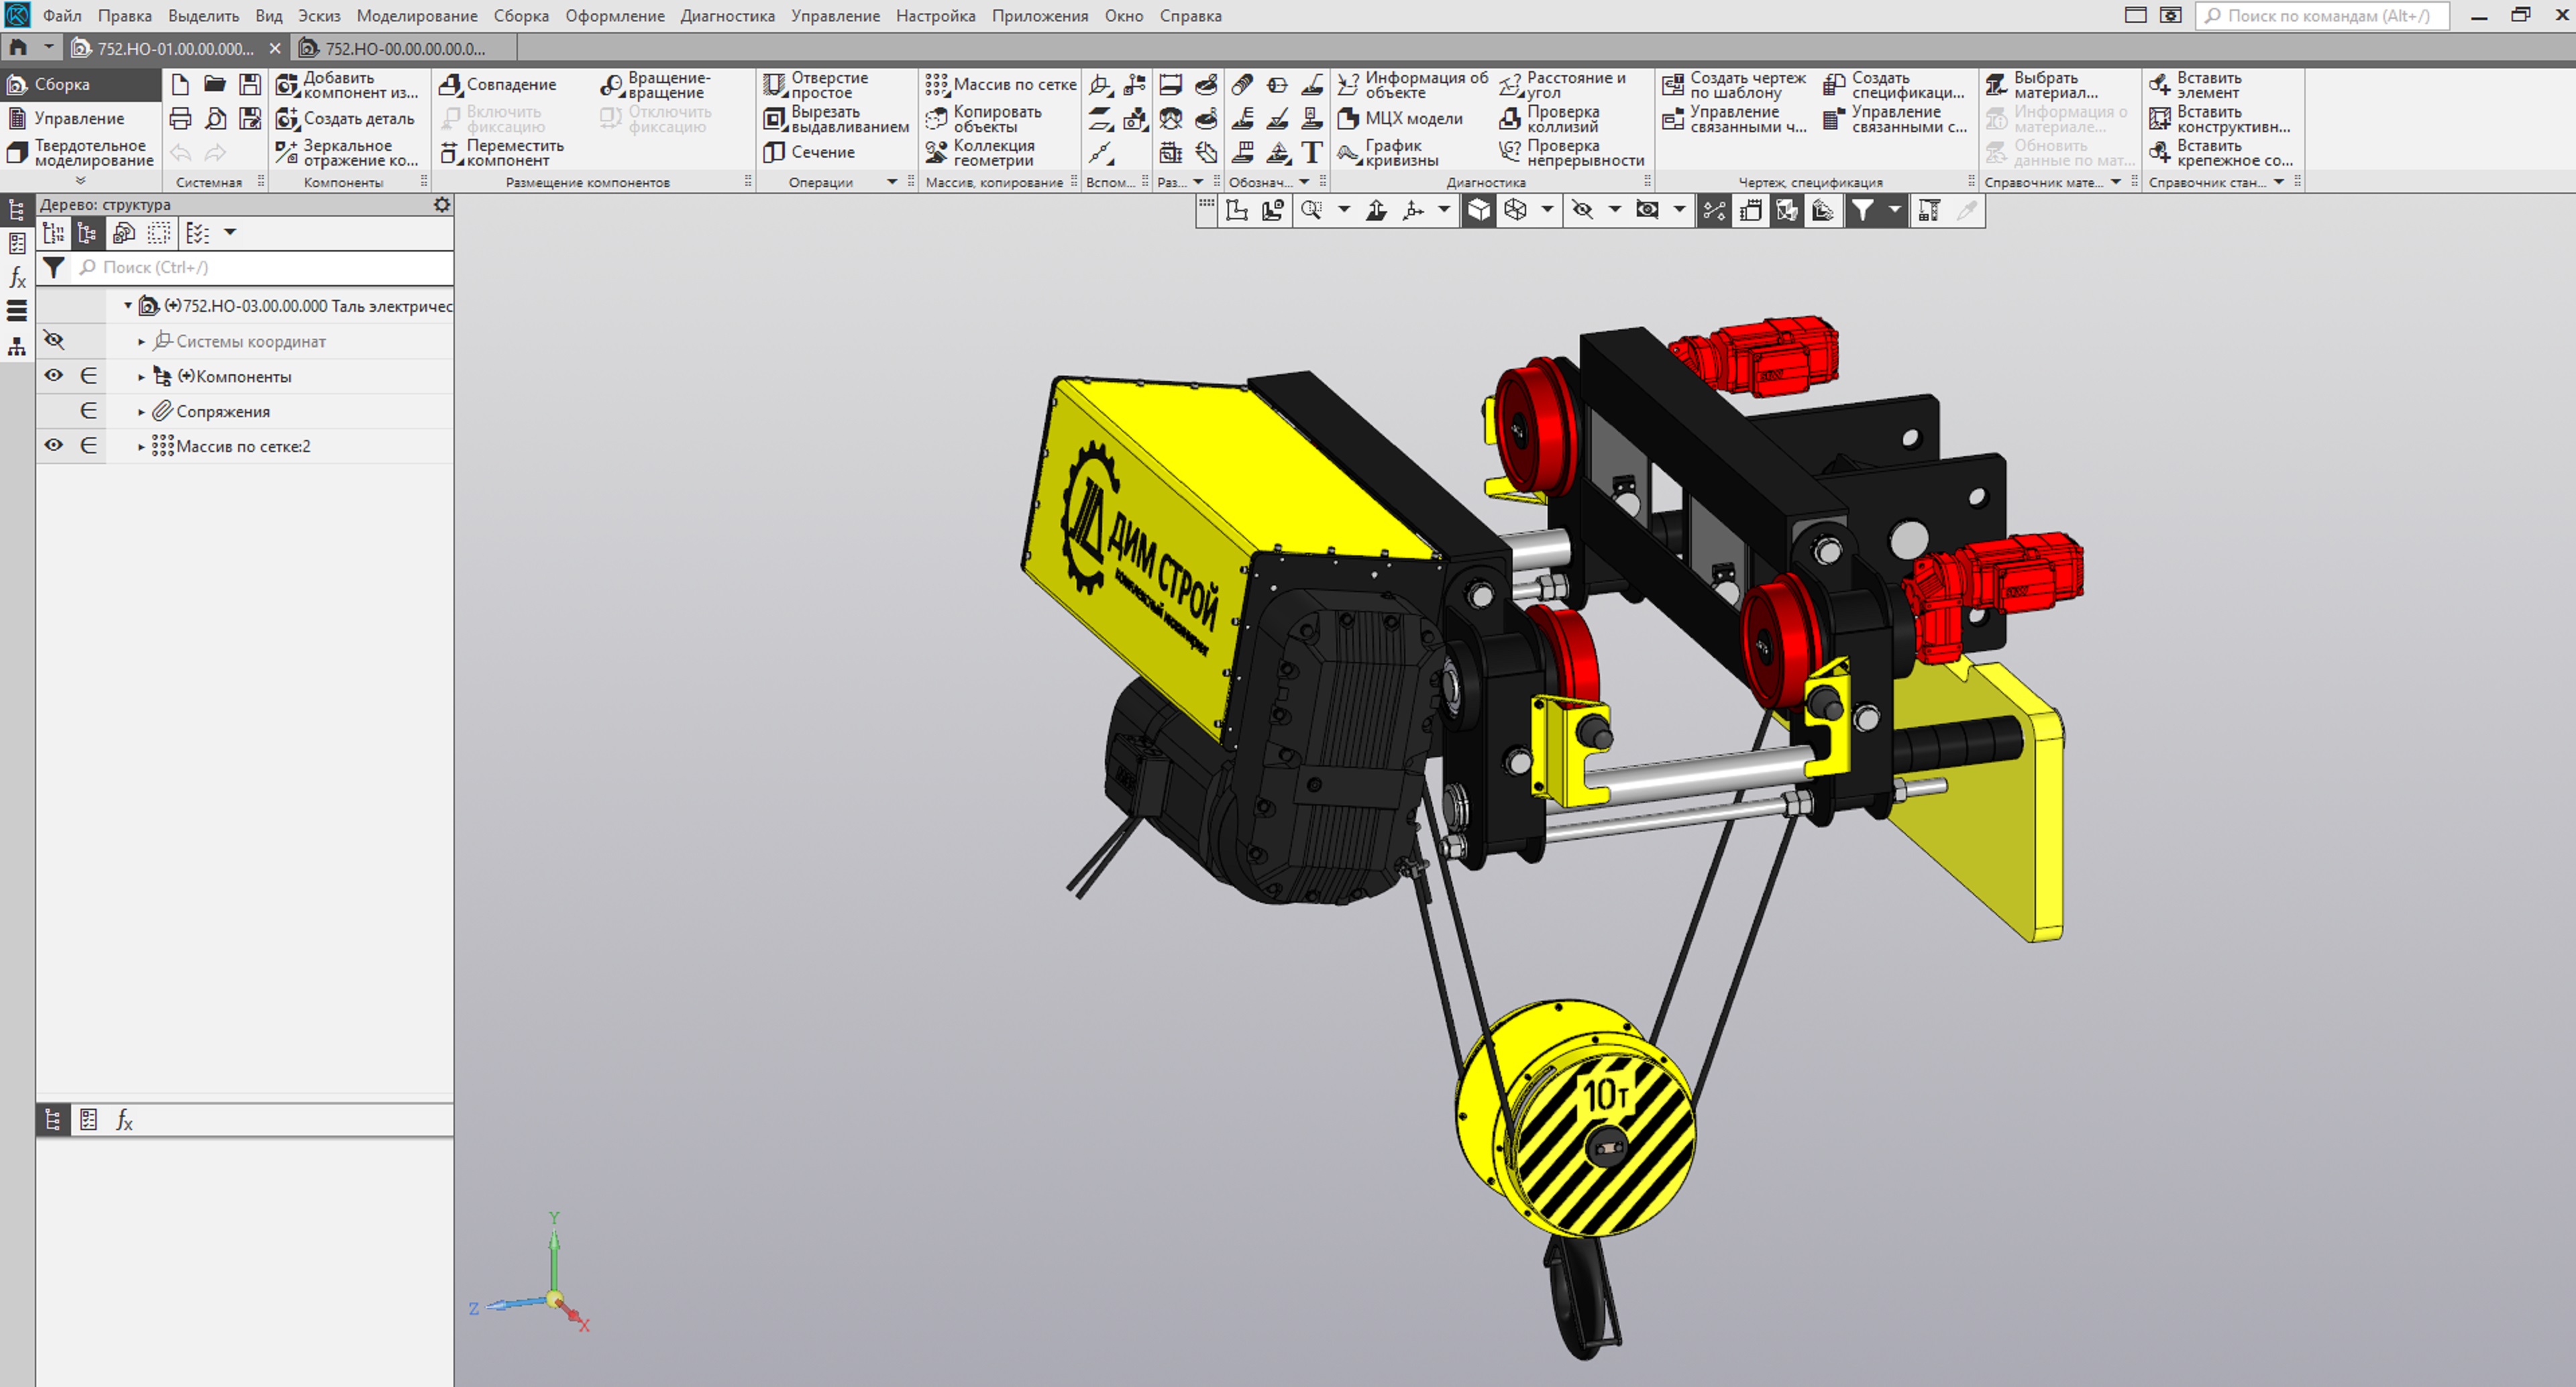Expand the Компоненты tree node

[141, 377]
